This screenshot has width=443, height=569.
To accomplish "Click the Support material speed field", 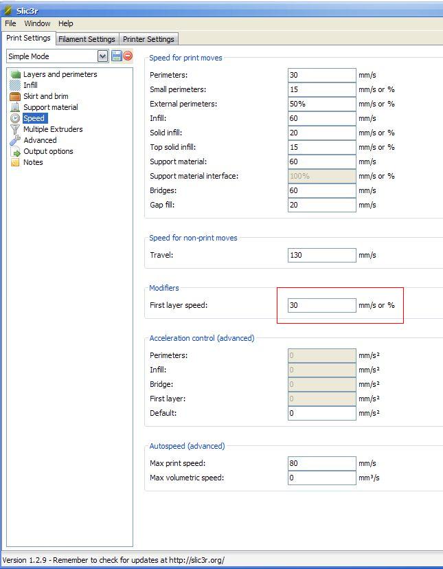I will click(x=322, y=162).
